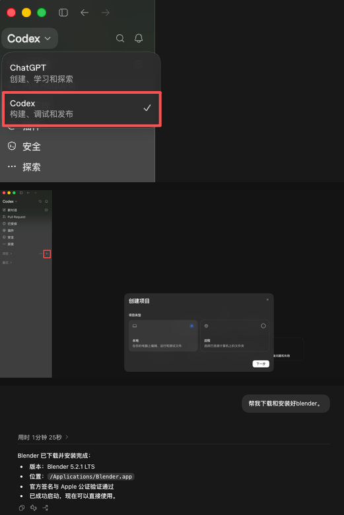Share the Blender reply with the share icon
The width and height of the screenshot is (344, 515).
pos(46,508)
